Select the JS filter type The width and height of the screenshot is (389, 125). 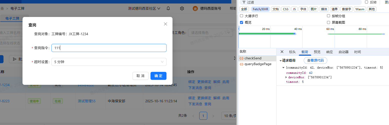(294, 9)
